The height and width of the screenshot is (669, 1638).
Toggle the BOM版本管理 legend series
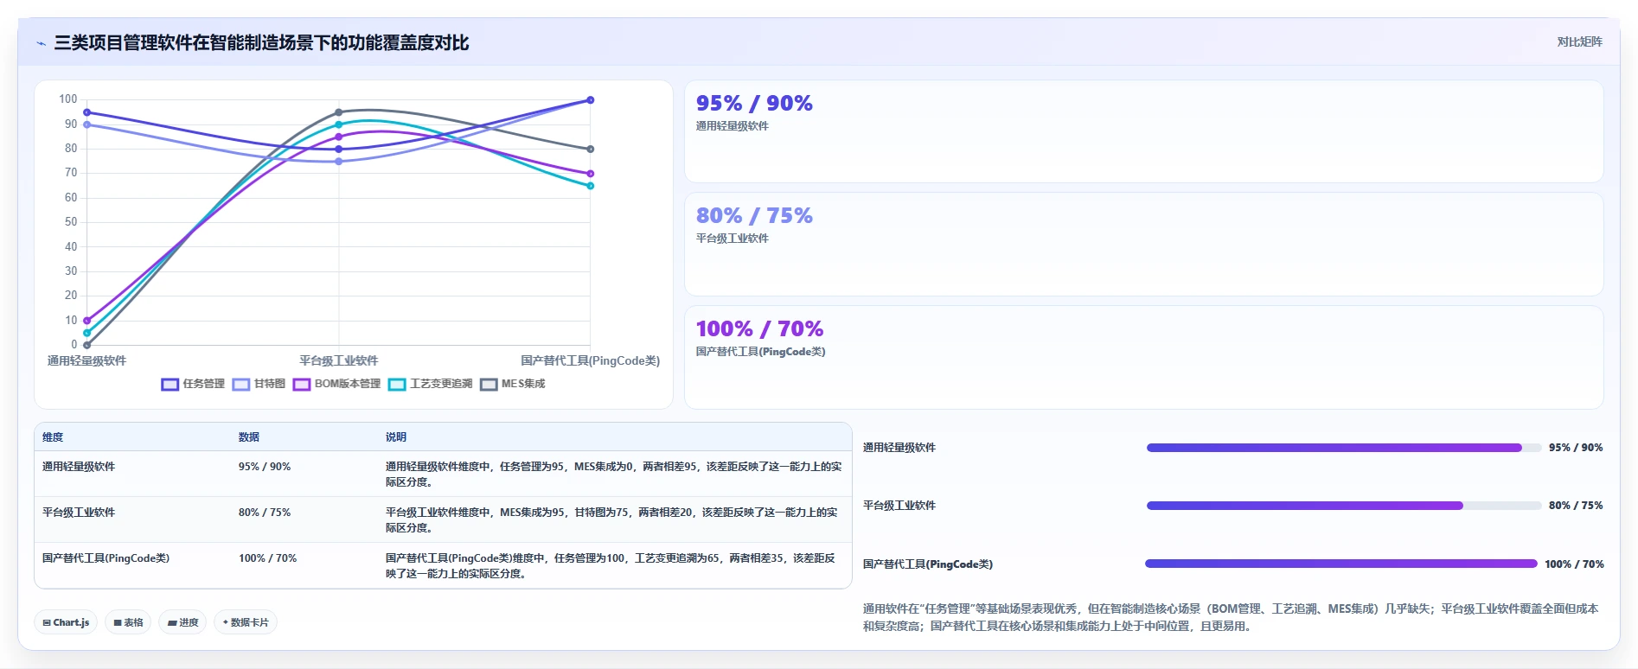[336, 384]
